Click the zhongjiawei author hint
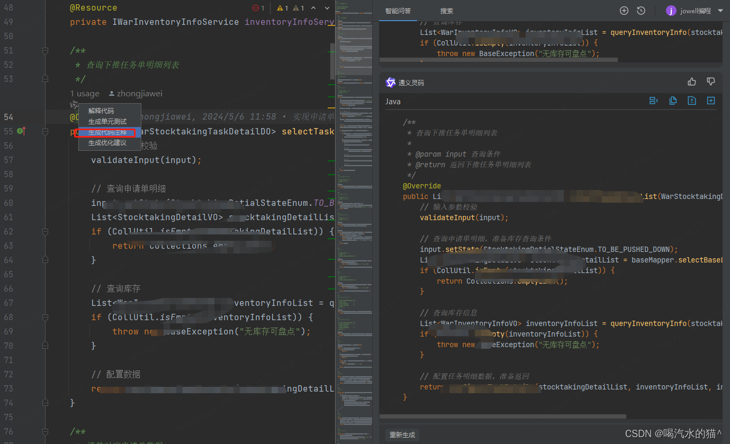The width and height of the screenshot is (730, 444). (139, 94)
